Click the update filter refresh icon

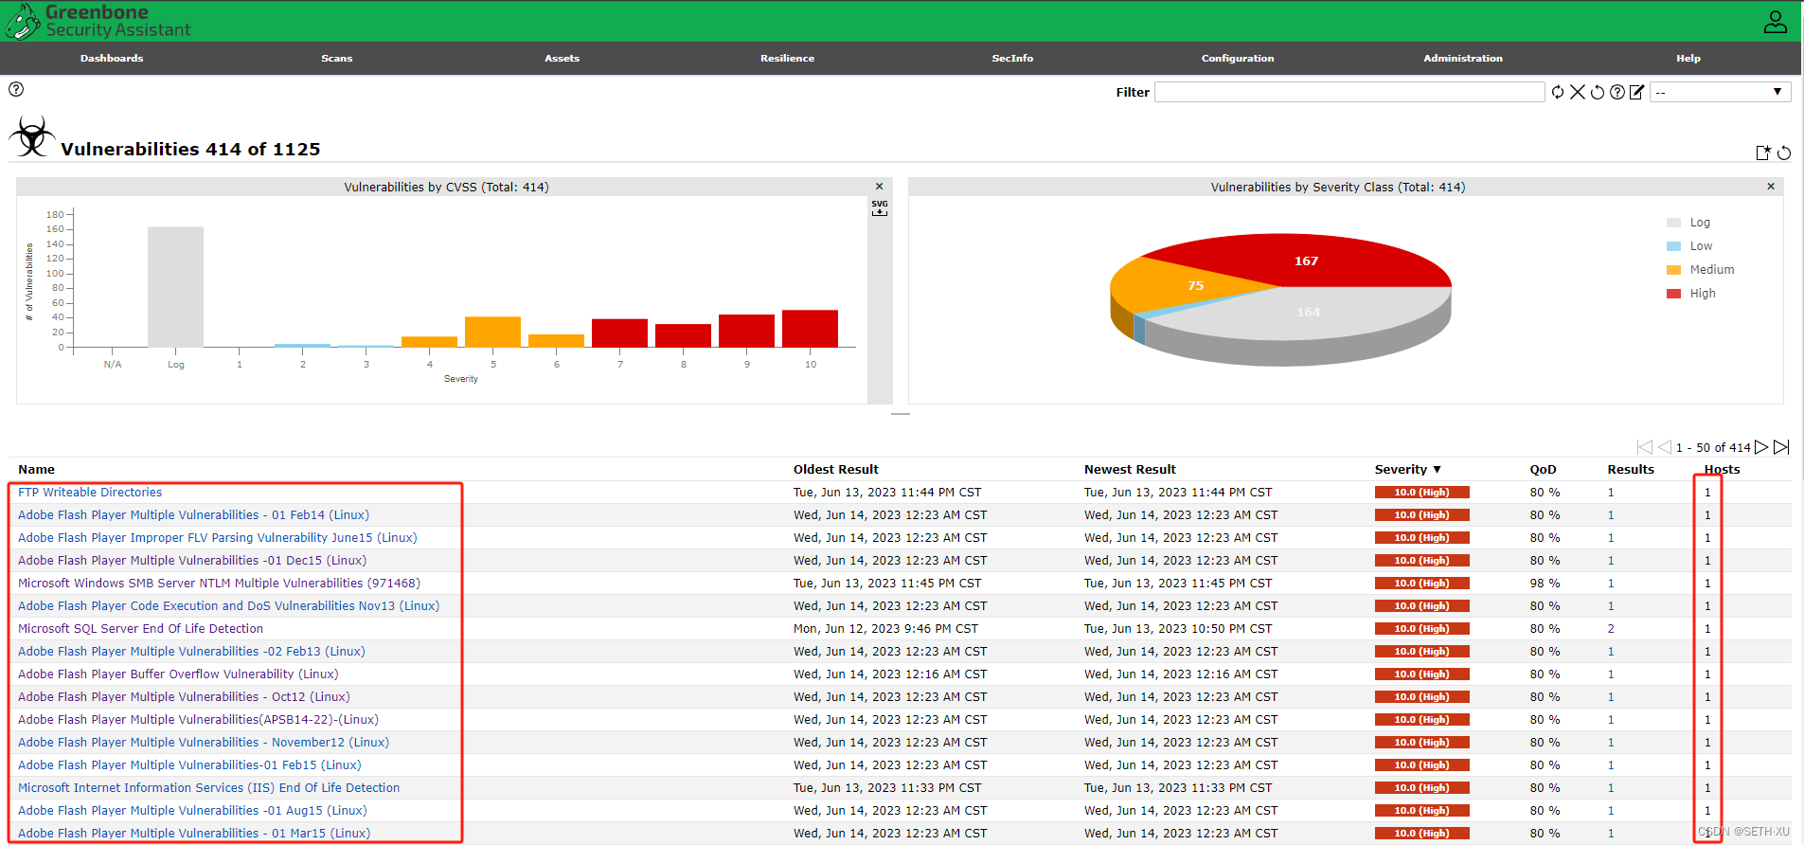coord(1558,92)
